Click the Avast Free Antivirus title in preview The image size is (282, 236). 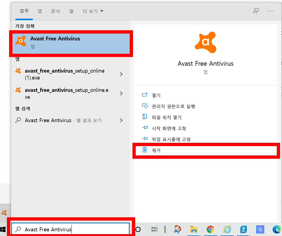(206, 64)
